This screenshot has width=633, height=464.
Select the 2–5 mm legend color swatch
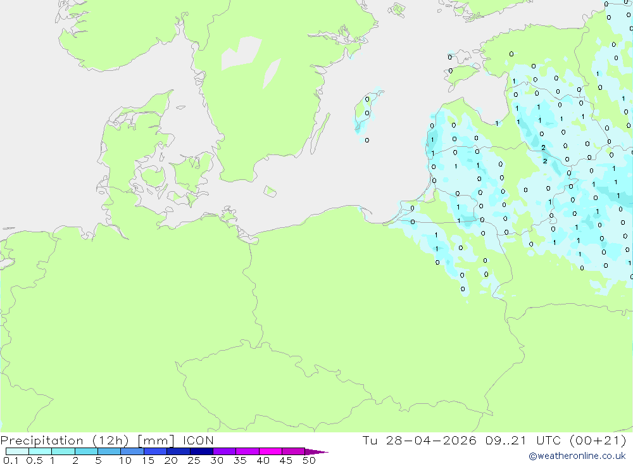click(x=86, y=451)
